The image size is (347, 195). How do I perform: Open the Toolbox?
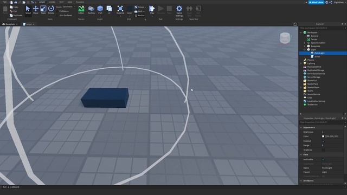[x=91, y=10]
